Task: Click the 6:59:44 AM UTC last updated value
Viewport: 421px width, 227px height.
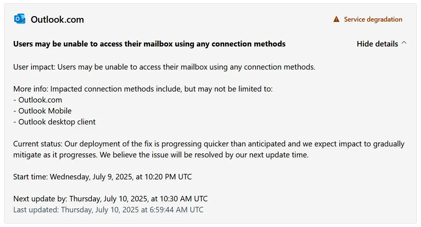Action: pos(176,210)
